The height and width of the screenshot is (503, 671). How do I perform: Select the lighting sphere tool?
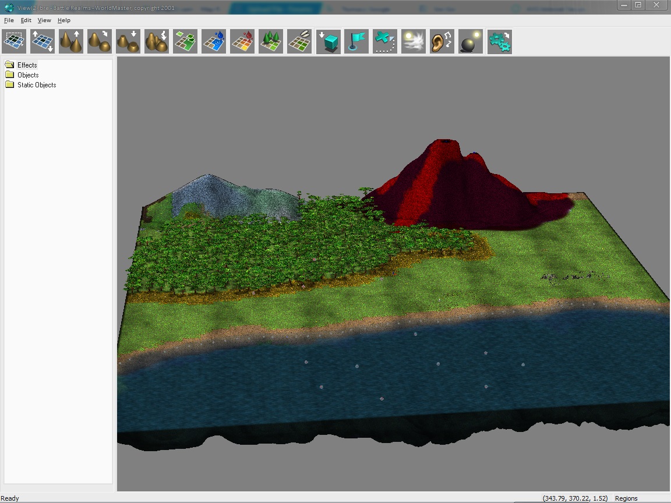[471, 41]
